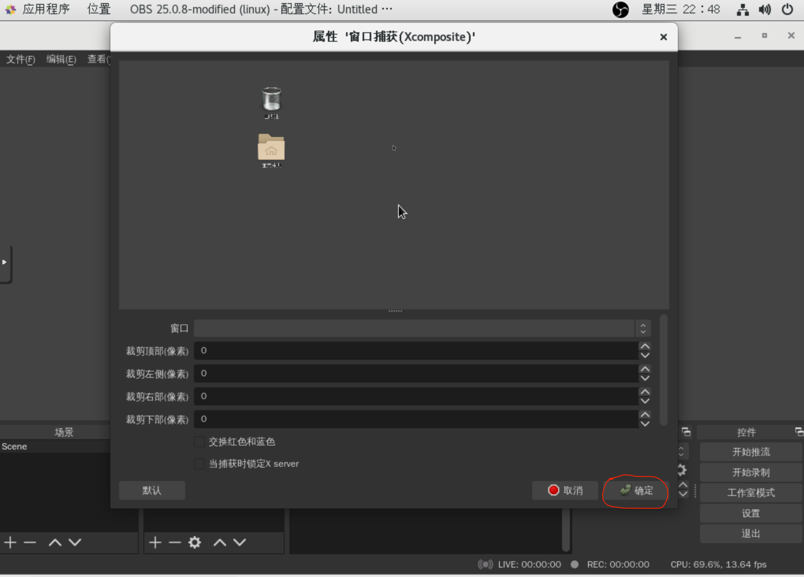Enable 交换红色和蓝色 checkbox

tap(199, 442)
